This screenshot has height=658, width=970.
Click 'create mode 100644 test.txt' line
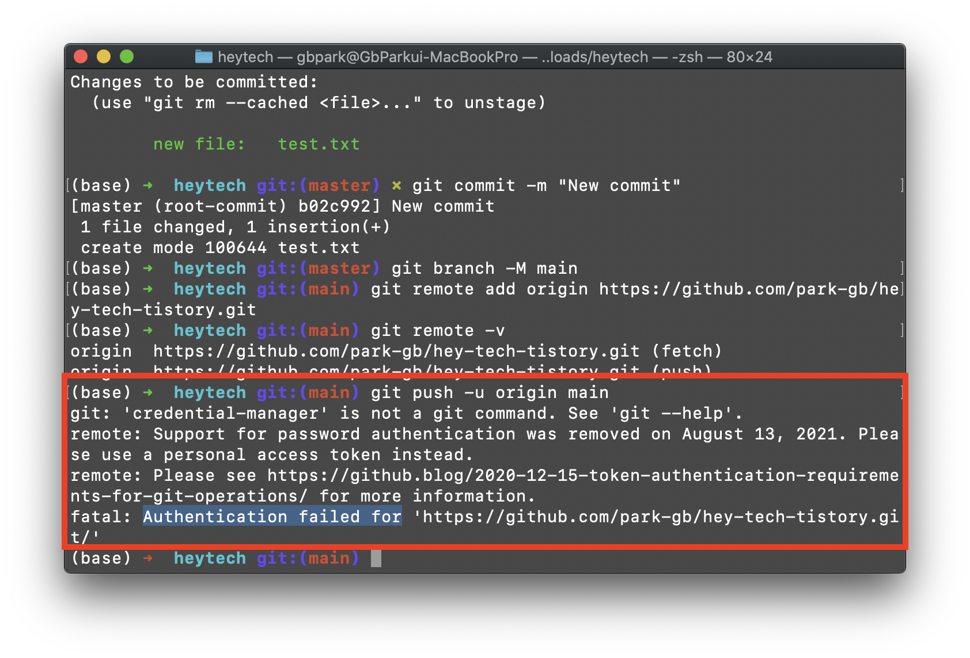coord(220,248)
